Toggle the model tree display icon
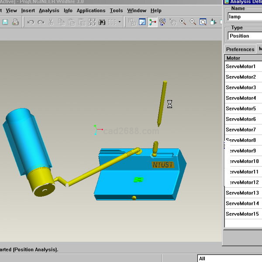The width and height of the screenshot is (262, 262). tap(132, 22)
